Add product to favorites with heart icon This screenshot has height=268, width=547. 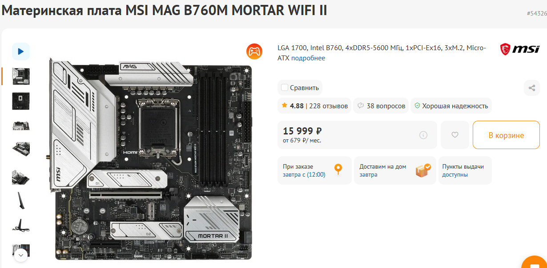[x=455, y=135]
